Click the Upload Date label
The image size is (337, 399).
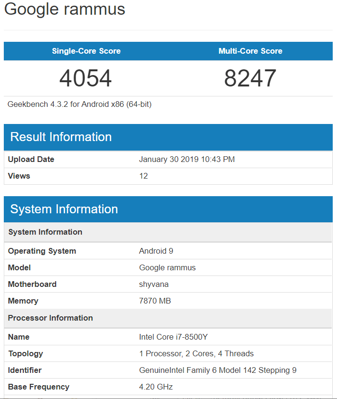pyautogui.click(x=31, y=159)
